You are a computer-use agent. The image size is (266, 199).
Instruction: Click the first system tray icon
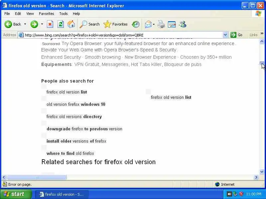click(229, 194)
